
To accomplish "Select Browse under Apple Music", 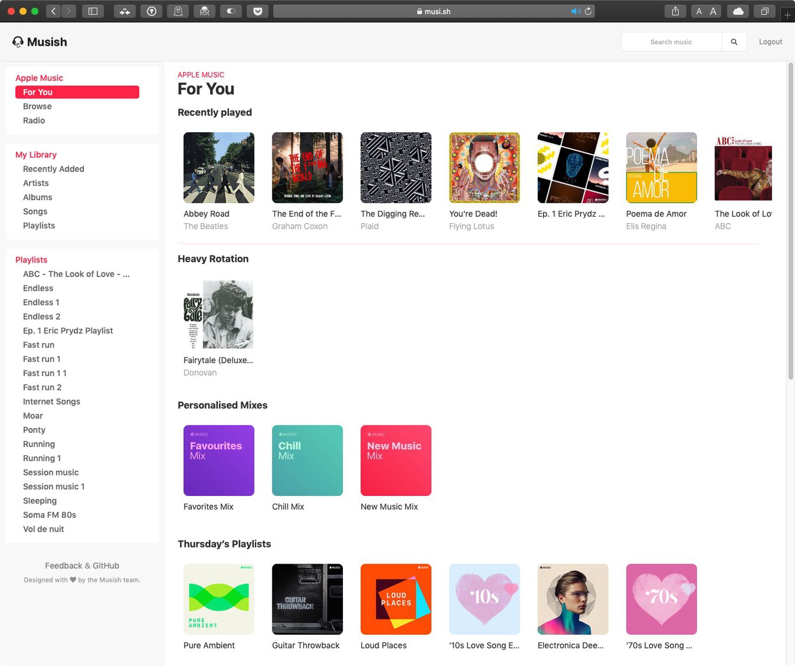I will (x=37, y=106).
